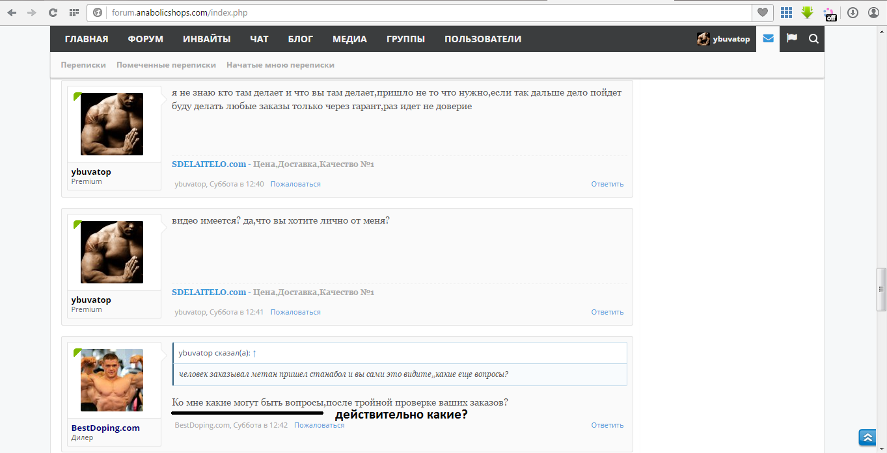The width and height of the screenshot is (887, 453).
Task: Go to the ЧАТ navigation item
Action: [x=259, y=39]
